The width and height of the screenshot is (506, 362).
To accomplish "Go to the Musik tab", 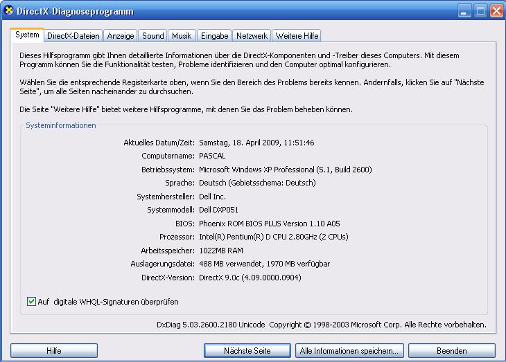I will [x=182, y=36].
